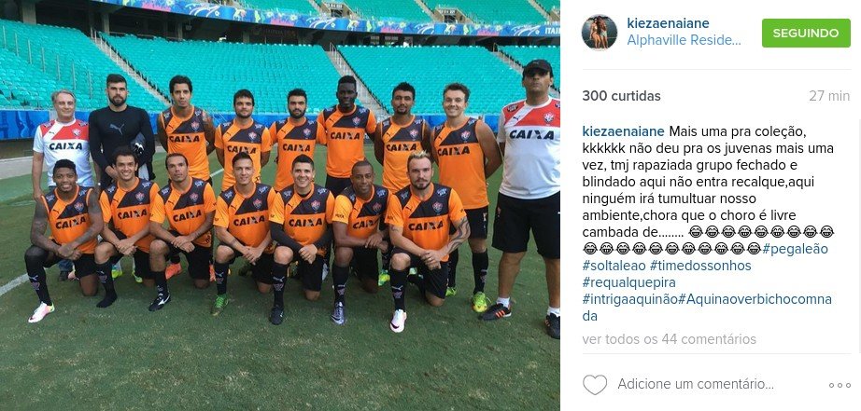
Task: Open hashtag #requalquepira
Action: [x=628, y=282]
